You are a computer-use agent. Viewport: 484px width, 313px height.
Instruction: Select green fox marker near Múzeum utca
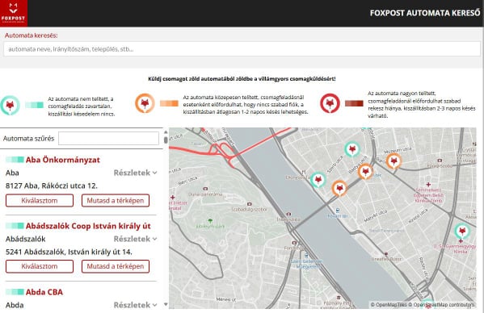coord(352,150)
